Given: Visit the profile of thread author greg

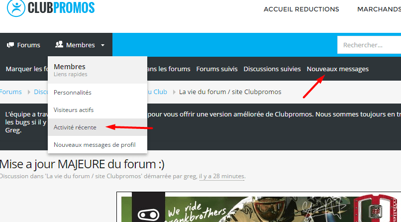Looking at the screenshot, I should pyautogui.click(x=191, y=176).
